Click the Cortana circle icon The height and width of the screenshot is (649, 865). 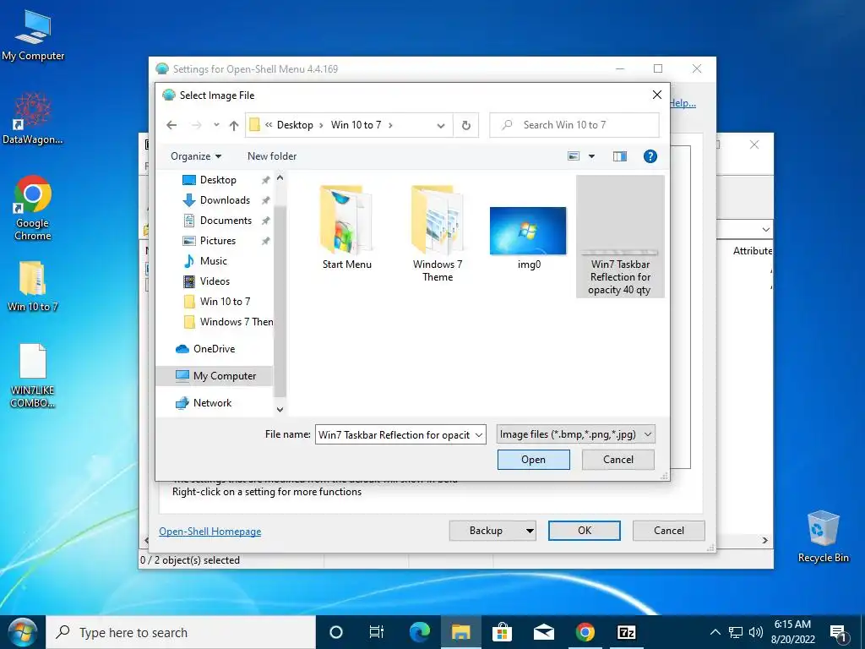click(x=336, y=632)
